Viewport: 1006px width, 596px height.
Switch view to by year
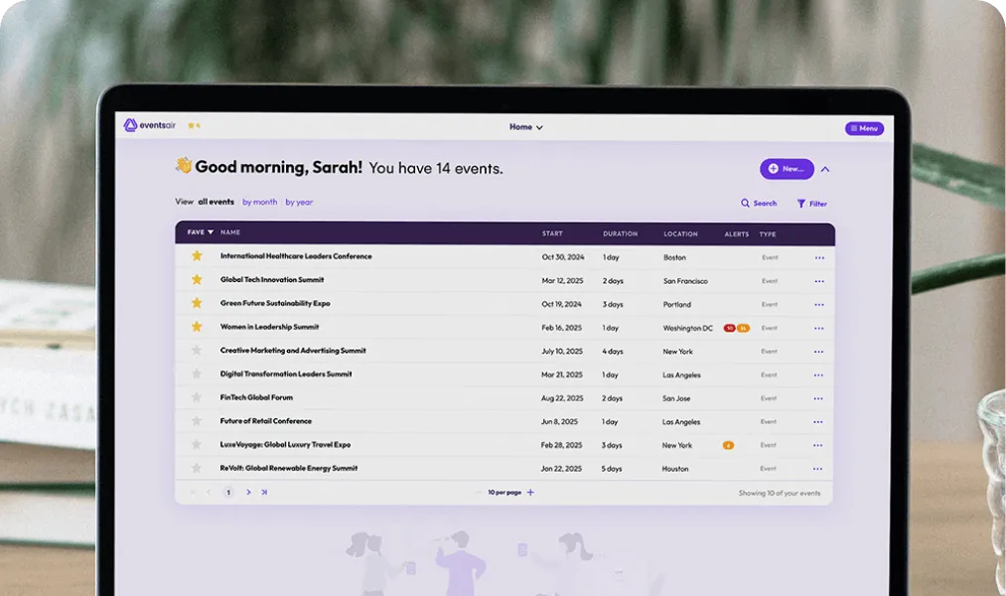tap(299, 202)
